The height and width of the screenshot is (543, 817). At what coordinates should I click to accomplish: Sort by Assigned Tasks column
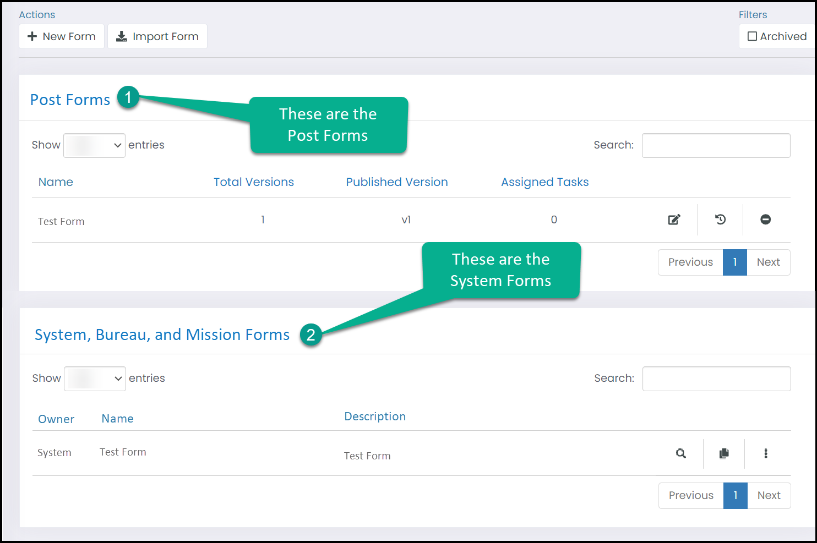tap(545, 182)
